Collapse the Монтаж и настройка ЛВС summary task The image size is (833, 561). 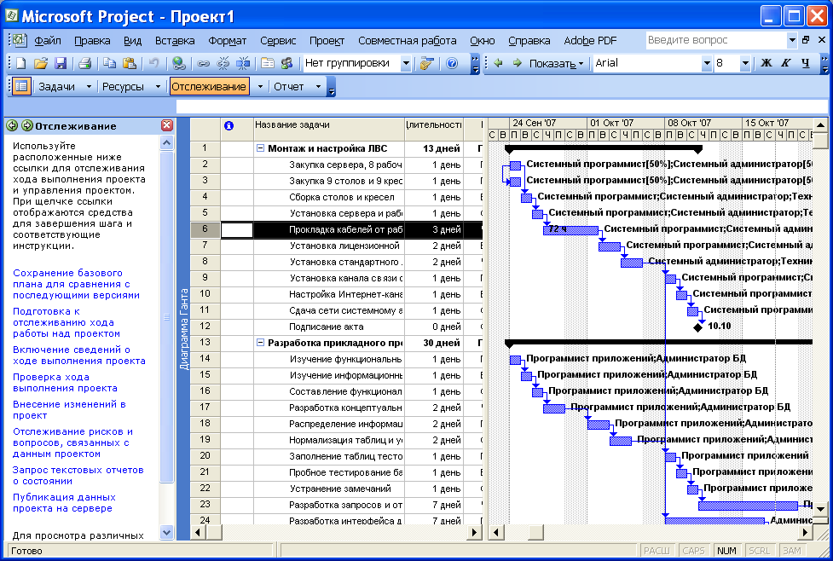(260, 148)
